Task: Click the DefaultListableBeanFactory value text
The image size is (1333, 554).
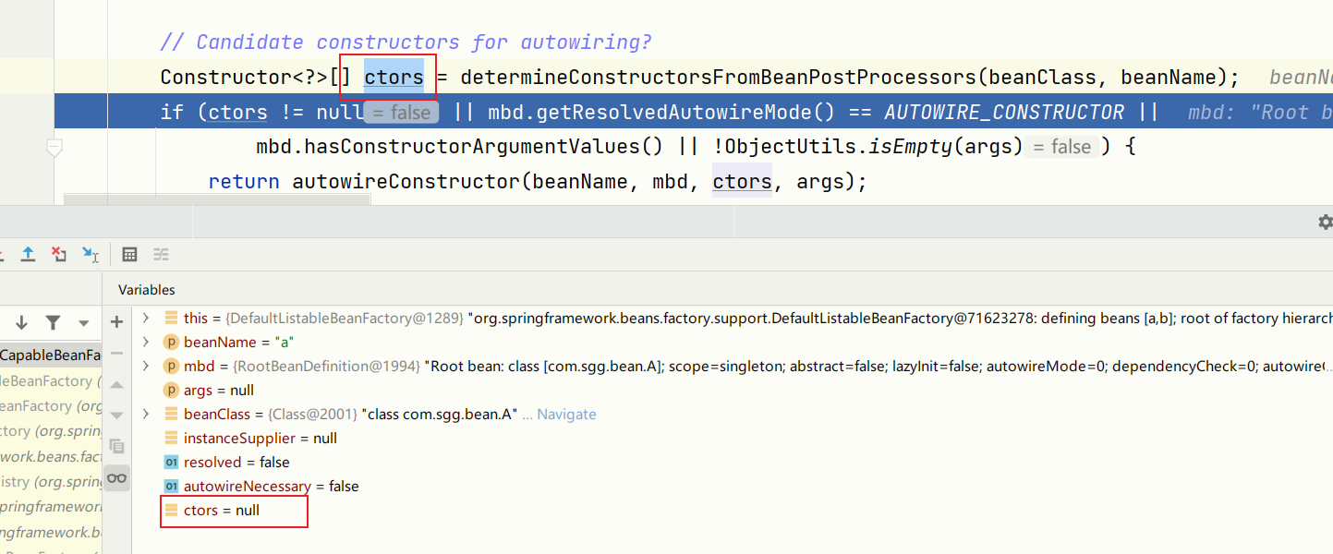Action: tap(345, 318)
